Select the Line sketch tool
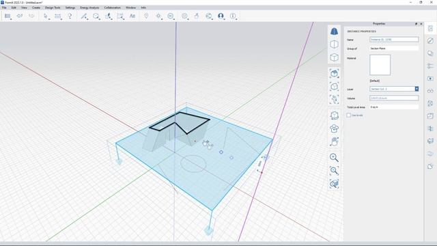Screen dimensions: 437x246 click(x=83, y=16)
